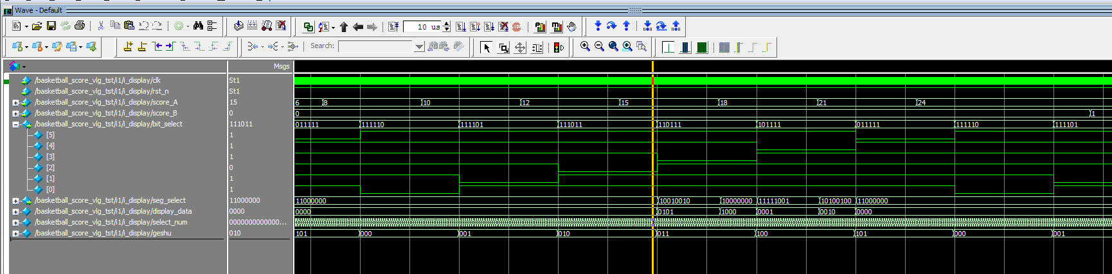1112x274 pixels.
Task: Expand the score_A signal
Action: pyautogui.click(x=15, y=103)
